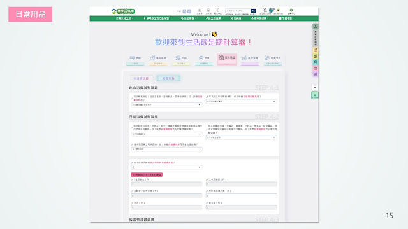This screenshot has width=408, height=229.
Task: Click the globe icon in the header
Action: 272,10
